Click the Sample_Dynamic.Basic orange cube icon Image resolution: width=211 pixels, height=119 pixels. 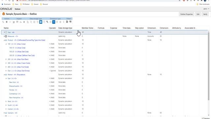coord(4,14)
